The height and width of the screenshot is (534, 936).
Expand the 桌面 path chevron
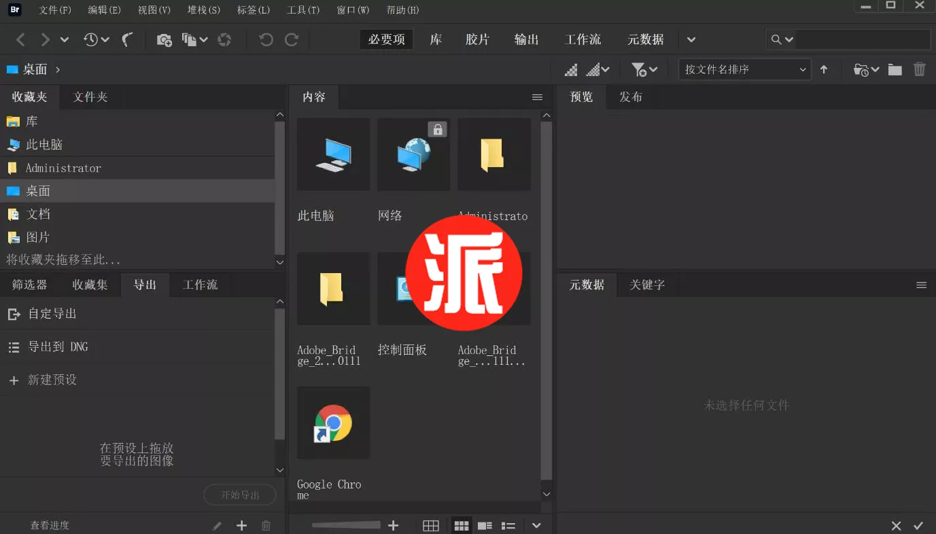pos(58,69)
